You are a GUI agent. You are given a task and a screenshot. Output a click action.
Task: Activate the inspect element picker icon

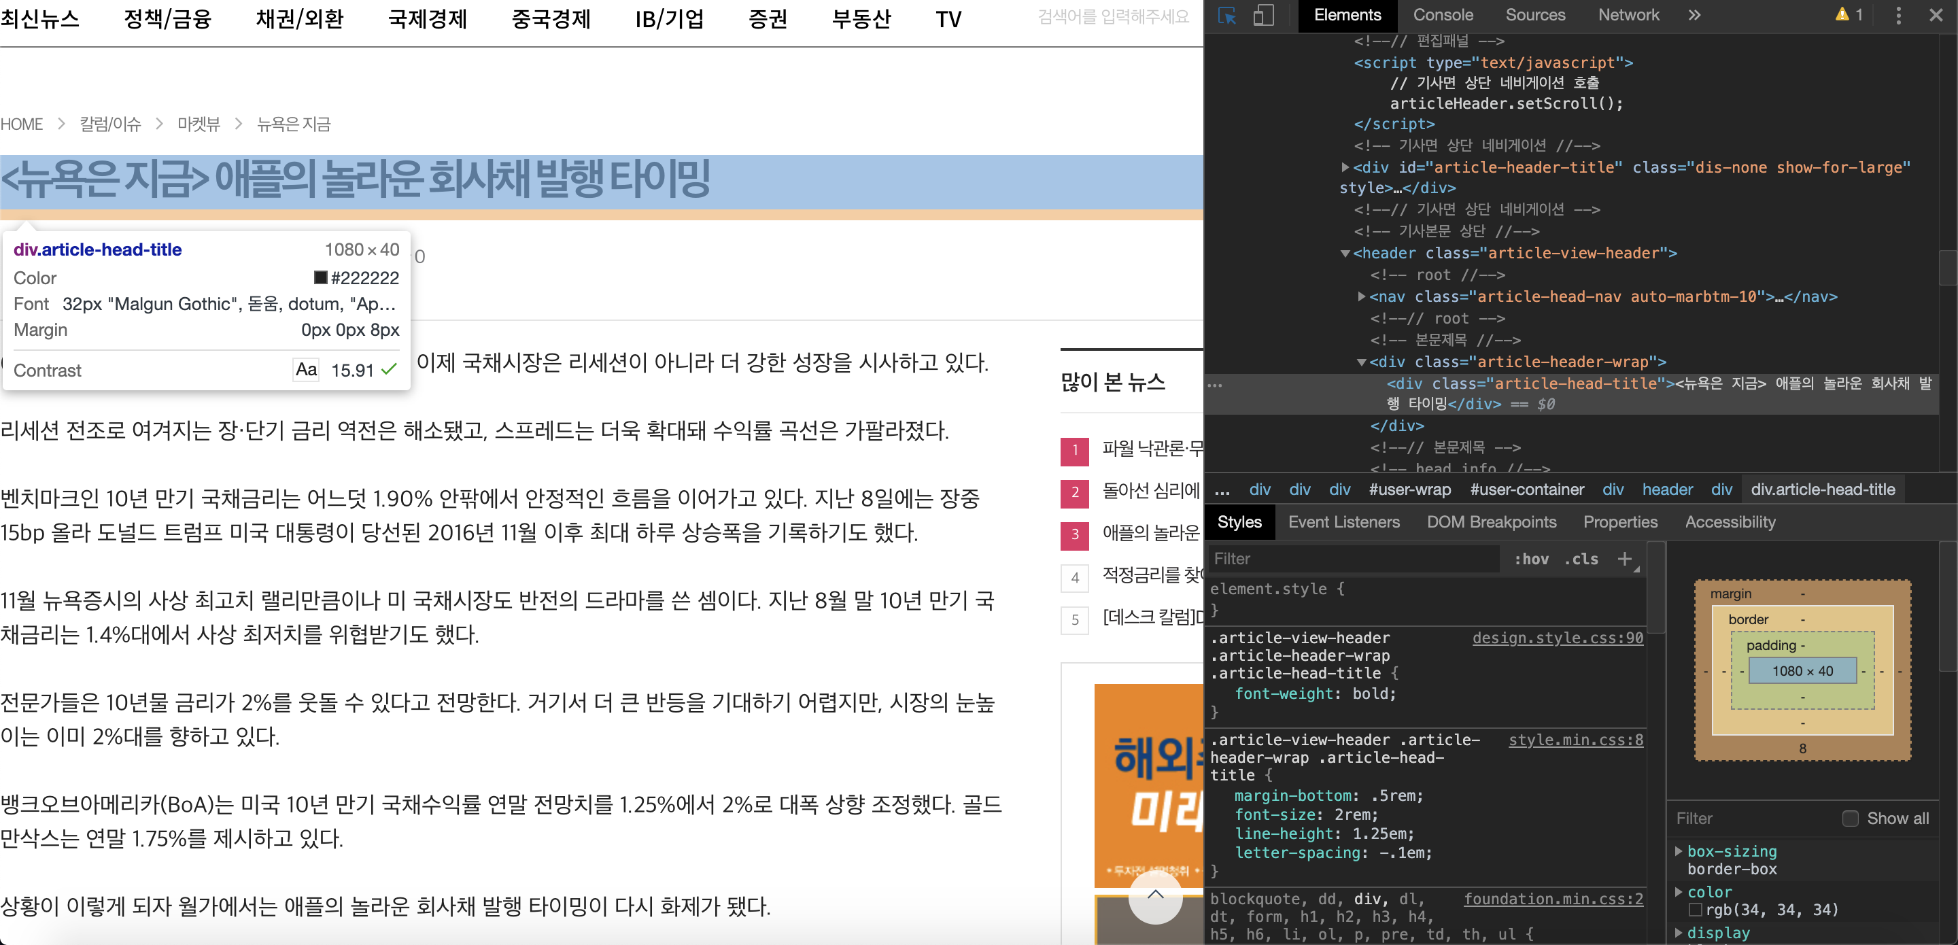[x=1226, y=15]
